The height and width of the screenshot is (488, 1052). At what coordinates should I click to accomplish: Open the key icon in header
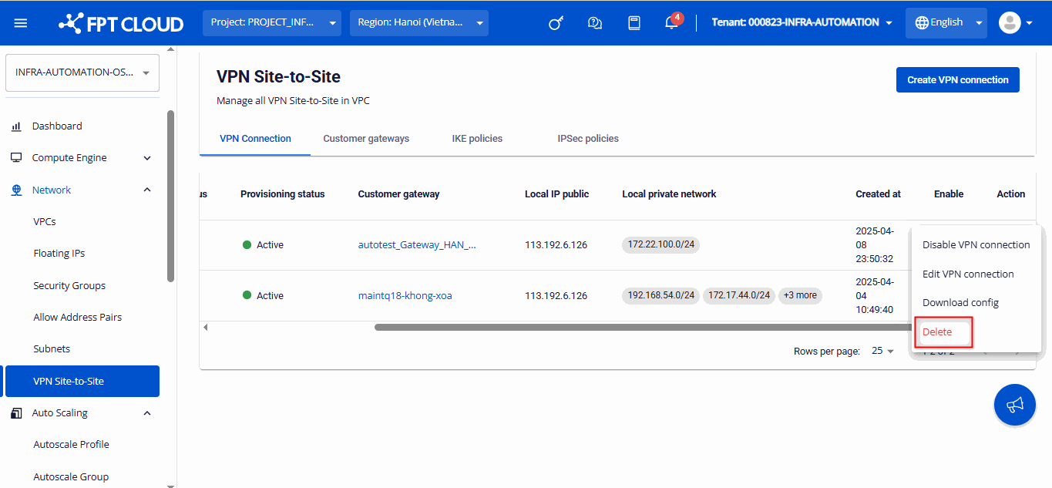(556, 23)
